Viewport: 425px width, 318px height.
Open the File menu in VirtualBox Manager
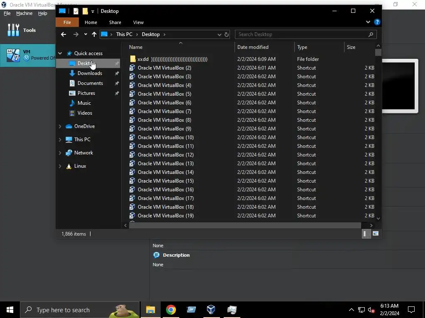pos(7,13)
